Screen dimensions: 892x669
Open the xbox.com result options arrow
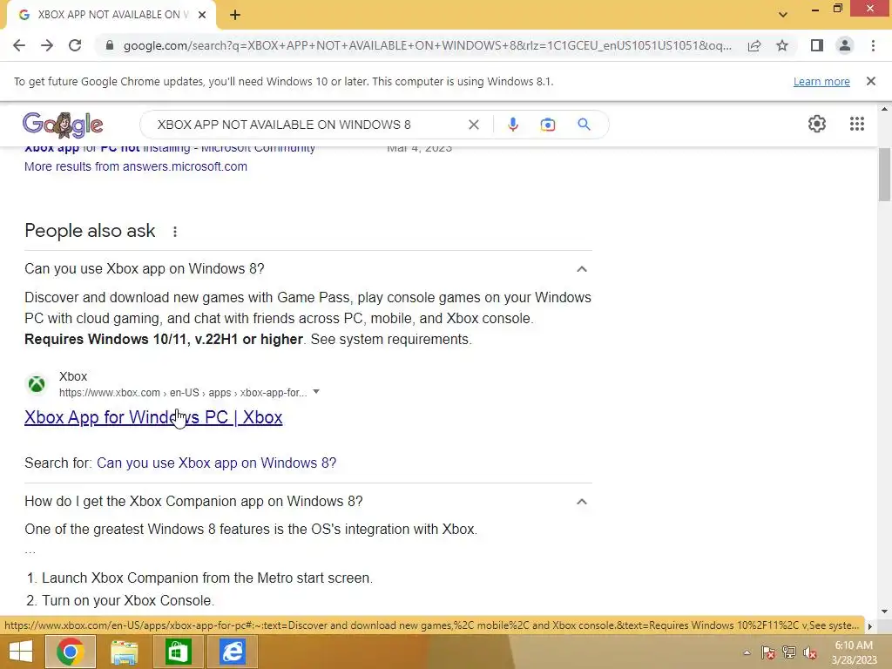coord(316,392)
